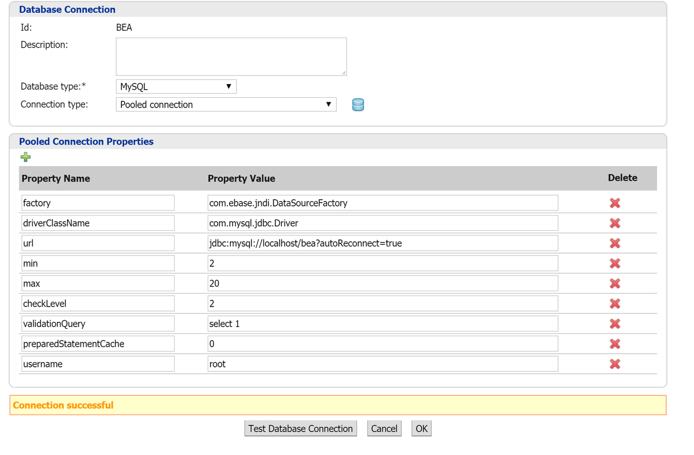Edit the factory property name field
This screenshot has width=694, height=455.
coord(97,203)
